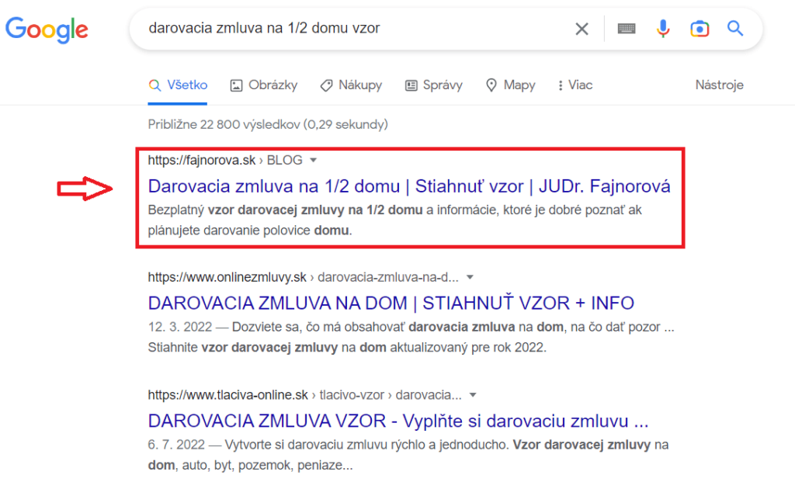Click the Približne 22 800 výsledkov text
Screen dimensions: 795x482
tap(268, 125)
